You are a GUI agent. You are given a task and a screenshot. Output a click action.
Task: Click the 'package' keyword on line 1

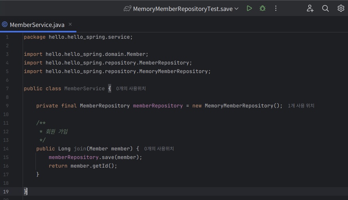(35, 37)
